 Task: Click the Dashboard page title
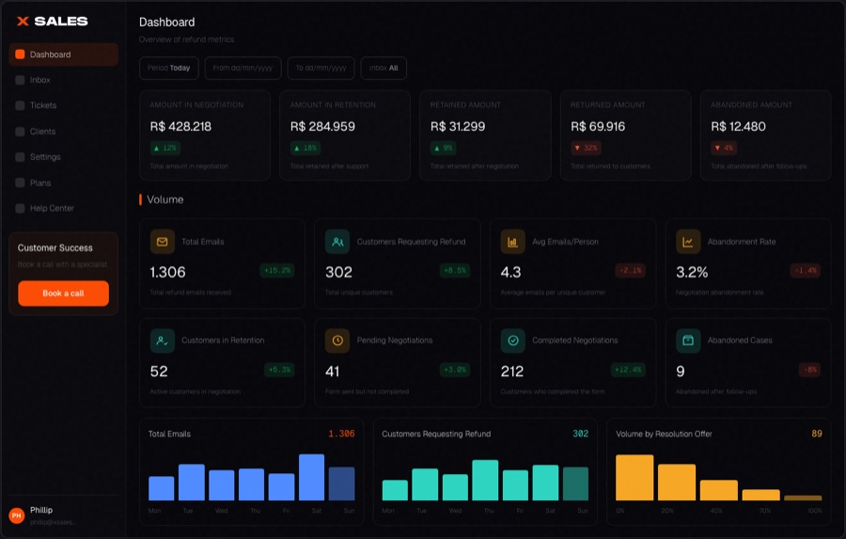pos(166,23)
